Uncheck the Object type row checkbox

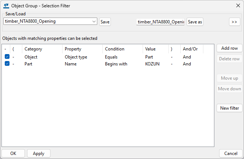[x=7, y=57]
